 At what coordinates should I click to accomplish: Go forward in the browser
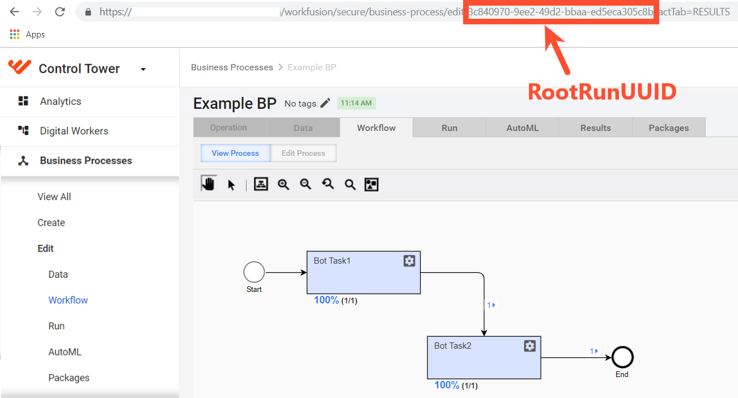[37, 12]
